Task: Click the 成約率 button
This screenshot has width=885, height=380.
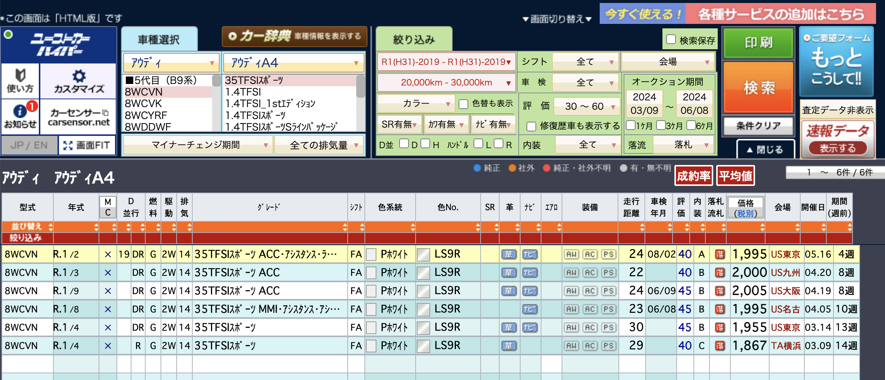Action: (693, 176)
